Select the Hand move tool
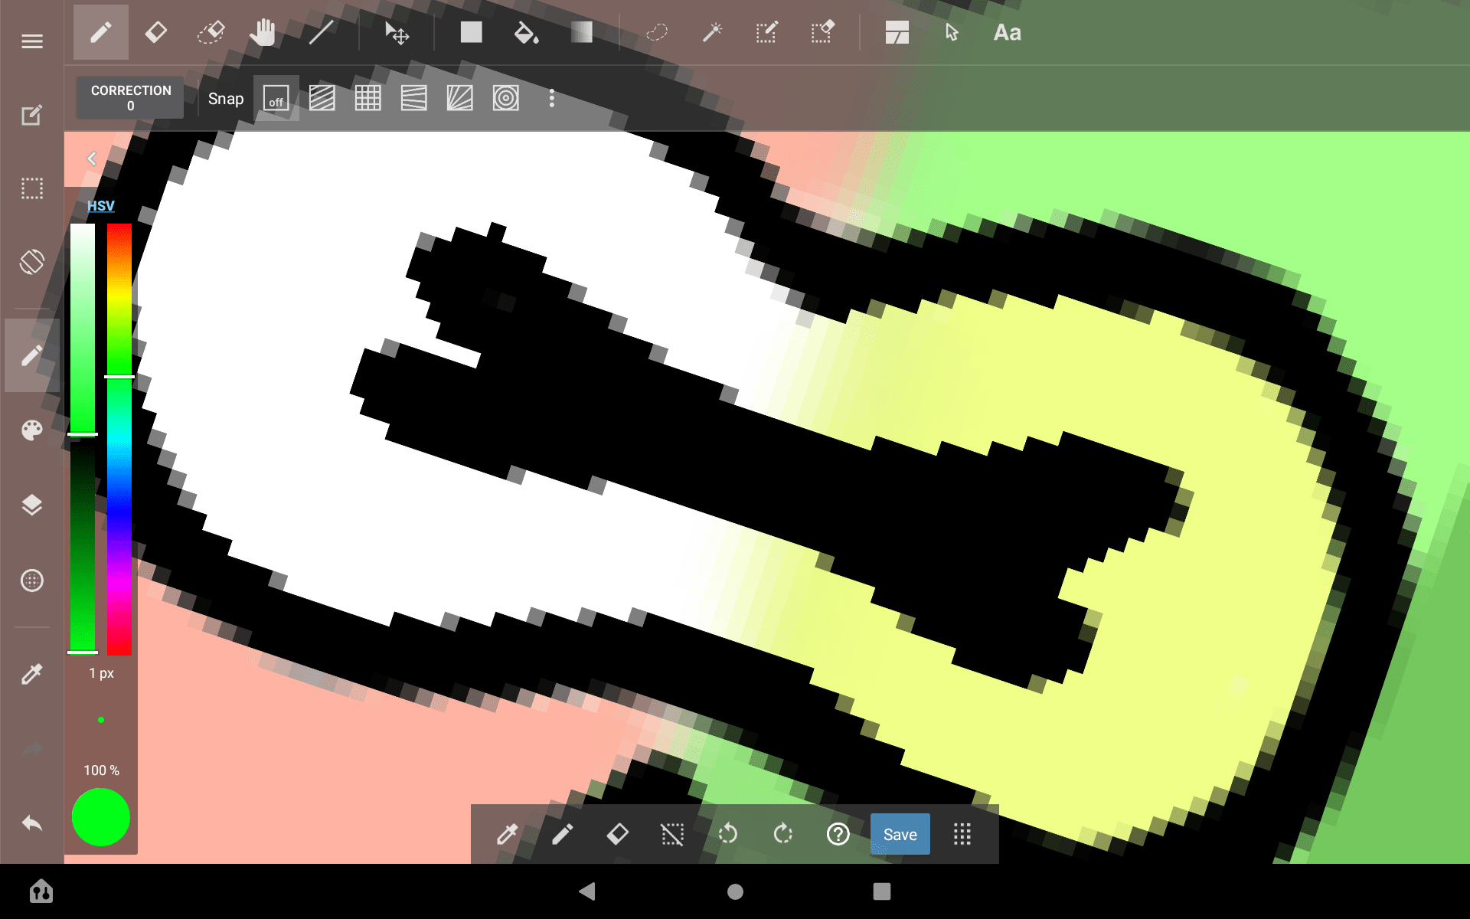Viewport: 1470px width, 919px height. (x=263, y=33)
